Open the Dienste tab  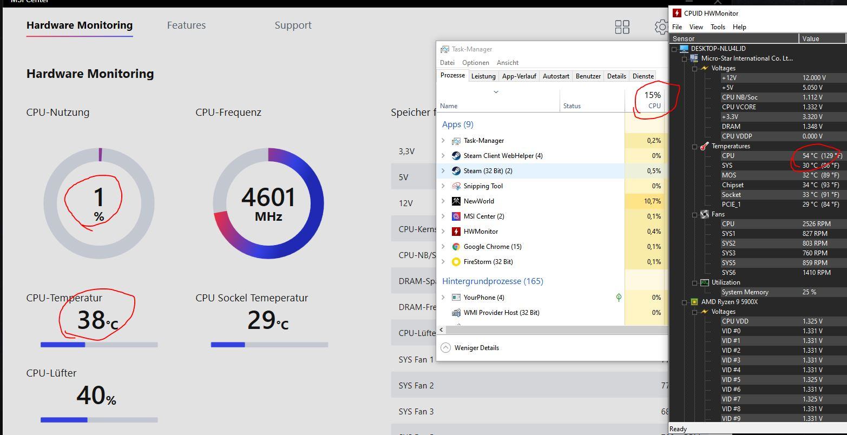point(643,76)
